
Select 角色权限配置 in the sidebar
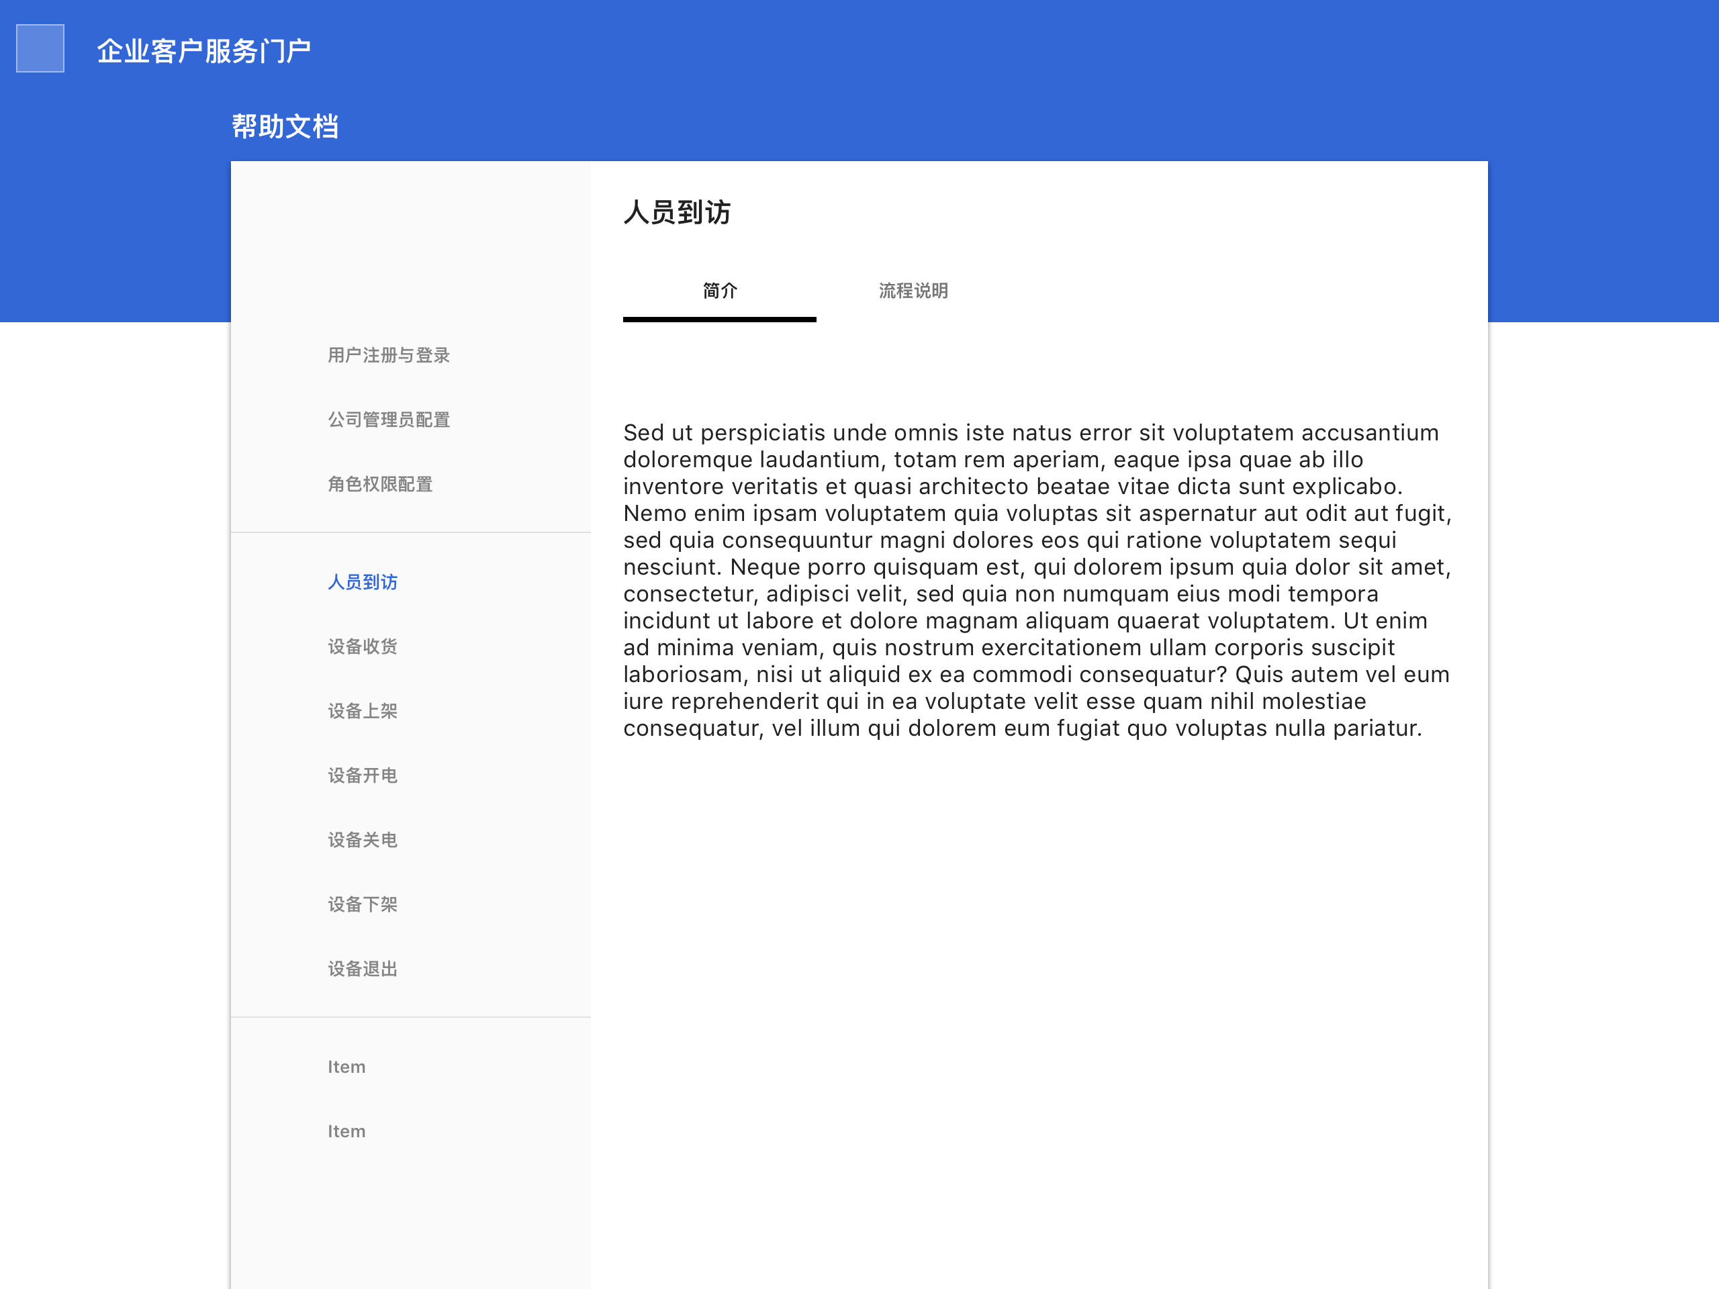[380, 484]
